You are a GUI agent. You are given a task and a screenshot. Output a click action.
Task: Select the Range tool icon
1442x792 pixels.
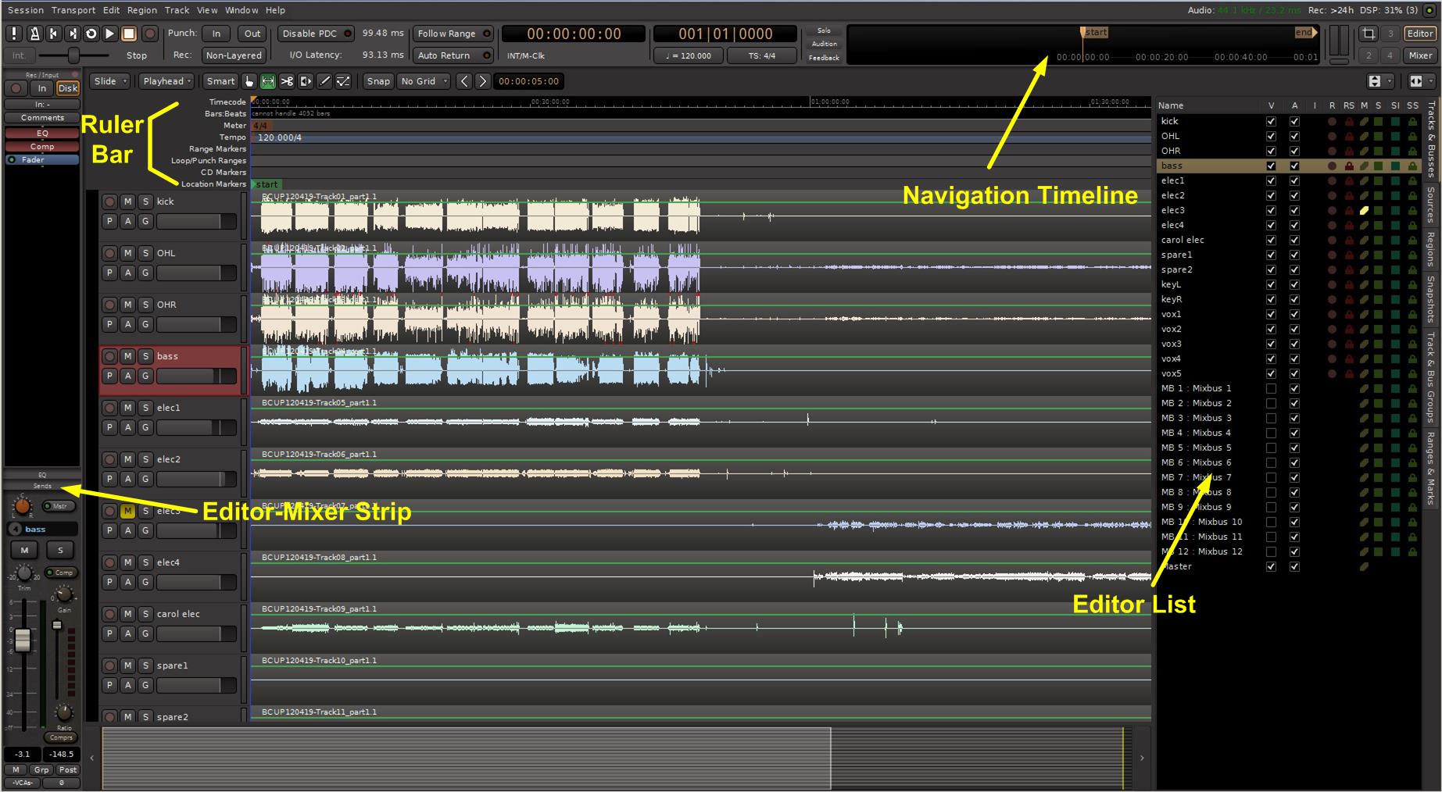(268, 81)
